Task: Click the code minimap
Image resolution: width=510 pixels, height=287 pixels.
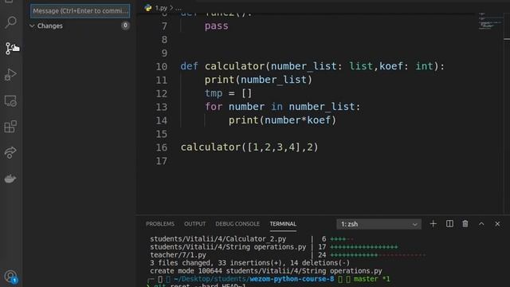Action: coord(490,22)
